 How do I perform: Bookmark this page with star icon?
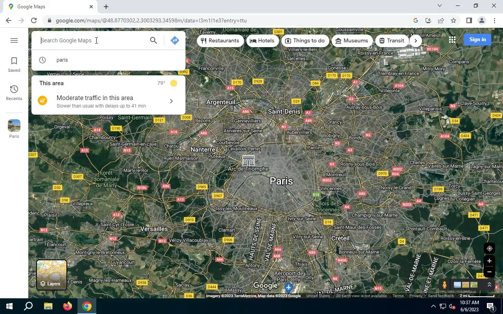(x=453, y=20)
